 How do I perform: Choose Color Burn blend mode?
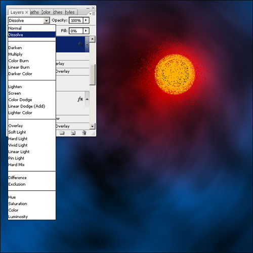coord(32,61)
